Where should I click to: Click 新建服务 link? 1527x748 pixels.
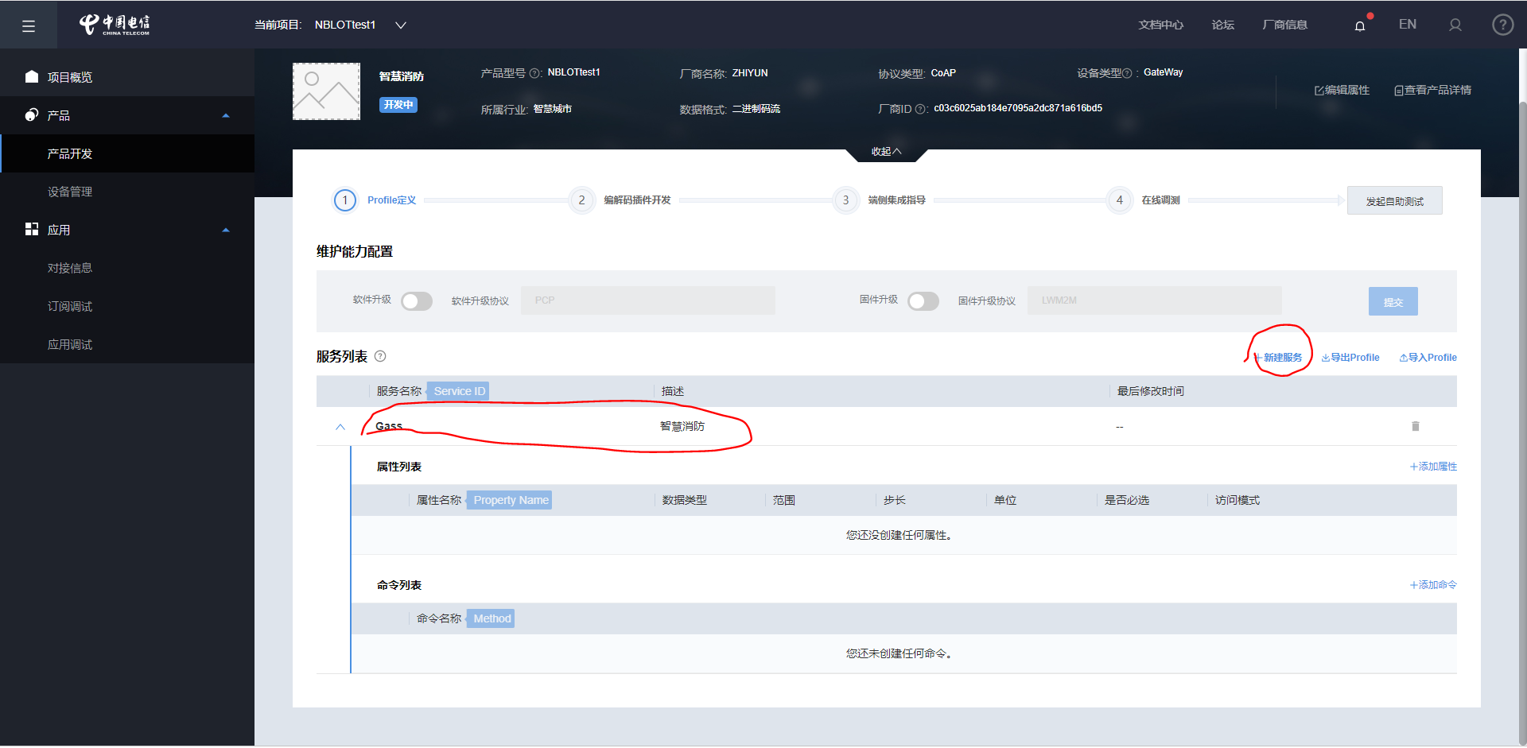click(x=1279, y=358)
